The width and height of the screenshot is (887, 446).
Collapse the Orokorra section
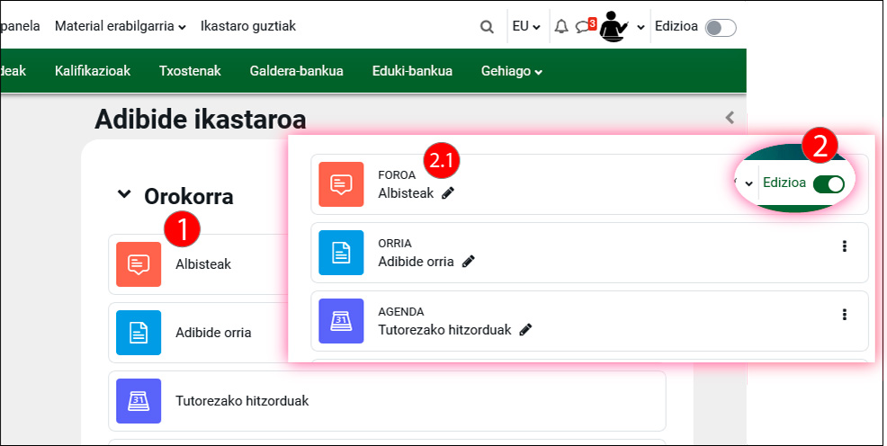[124, 196]
